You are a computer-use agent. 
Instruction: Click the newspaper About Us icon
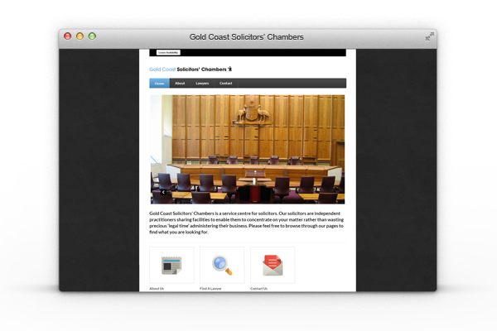click(x=171, y=265)
